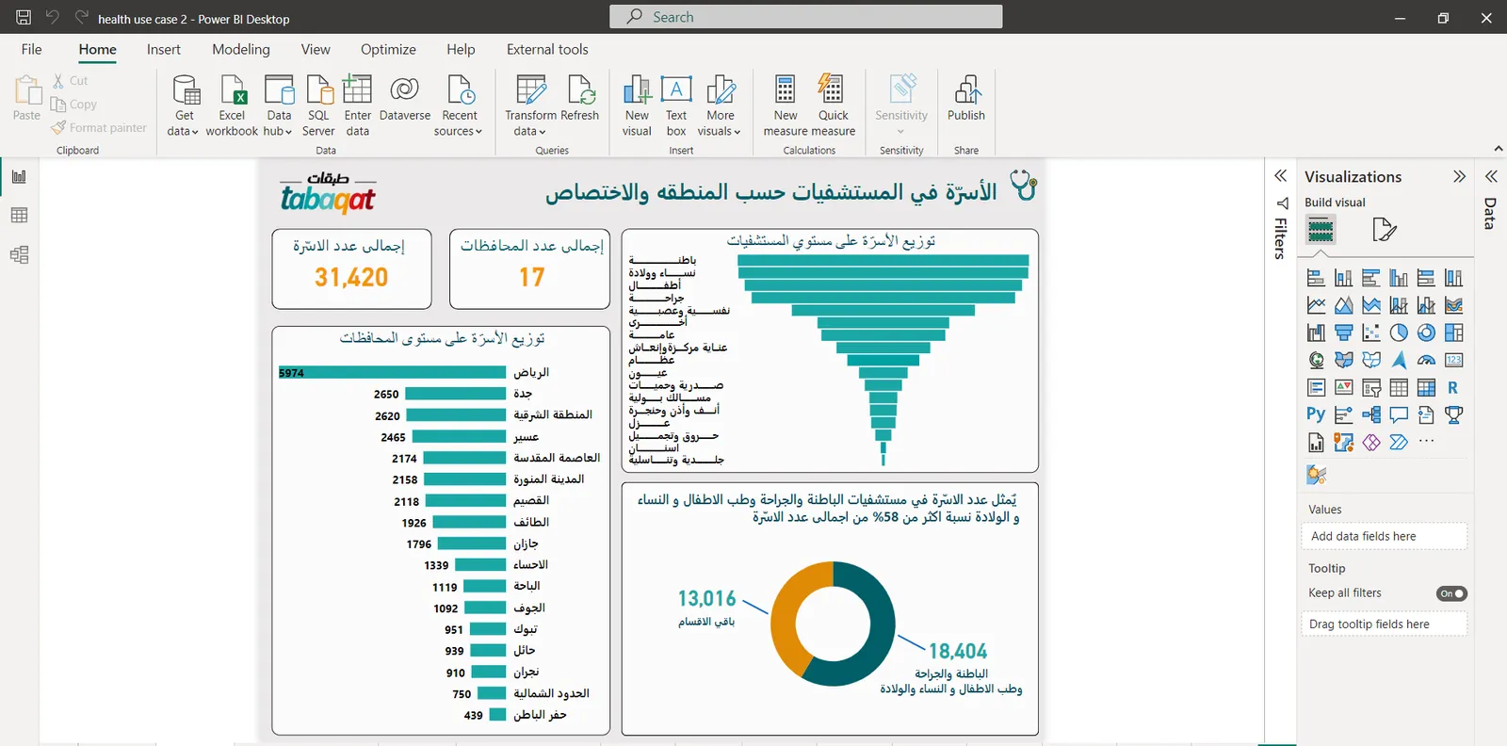Open Format visual tab in Visualizations
Viewport: 1507px width, 746px height.
tap(1384, 229)
